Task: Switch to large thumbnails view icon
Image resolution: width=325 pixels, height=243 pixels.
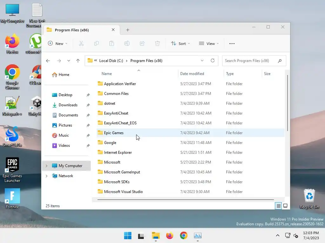Action: coord(285,206)
